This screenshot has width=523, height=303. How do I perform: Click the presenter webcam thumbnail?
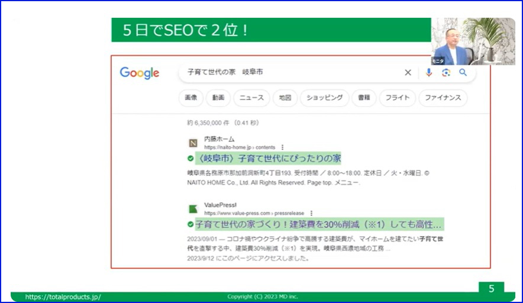point(472,41)
